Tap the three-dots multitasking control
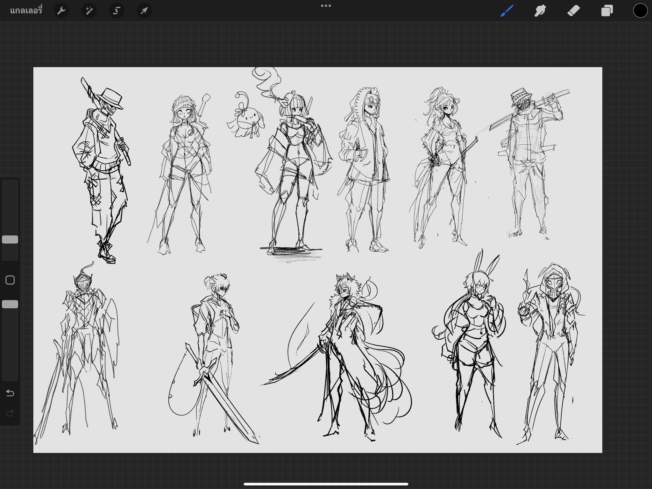 [x=326, y=6]
